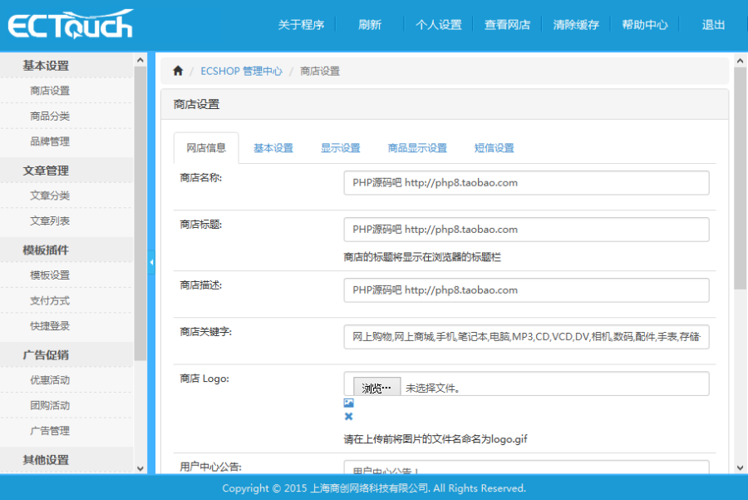Click the 模板插件 sidebar section header

66,250
